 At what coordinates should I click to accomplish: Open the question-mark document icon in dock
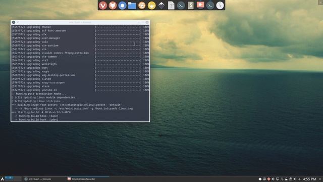pyautogui.click(x=171, y=6)
